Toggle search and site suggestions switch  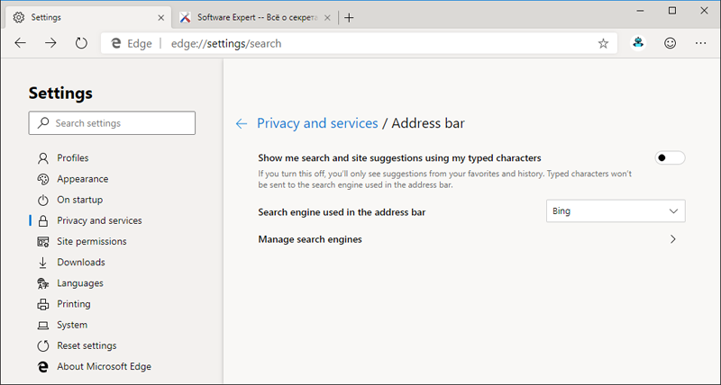[670, 157]
